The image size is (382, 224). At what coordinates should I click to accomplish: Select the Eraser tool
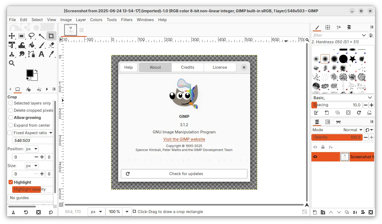[x=51, y=45]
